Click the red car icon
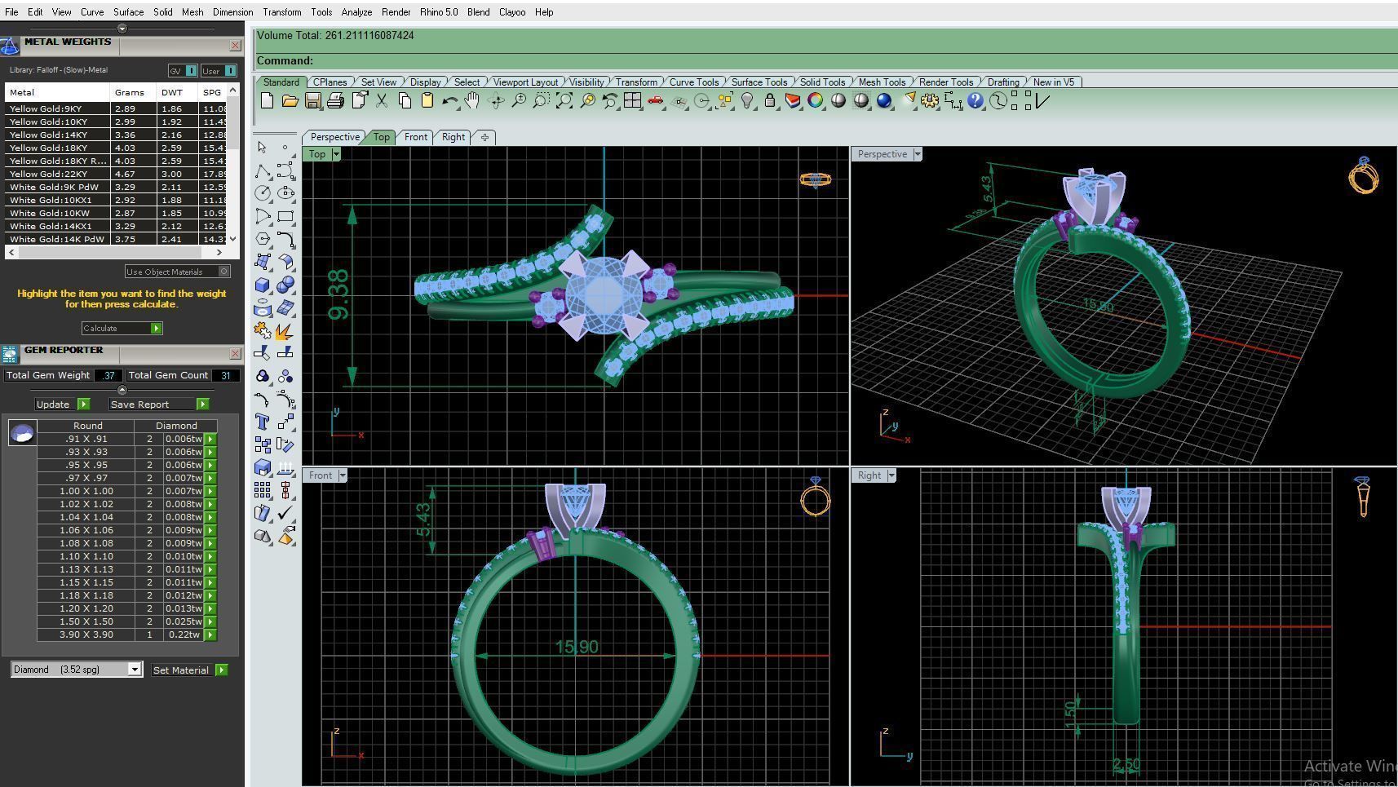The width and height of the screenshot is (1398, 787). pos(655,101)
